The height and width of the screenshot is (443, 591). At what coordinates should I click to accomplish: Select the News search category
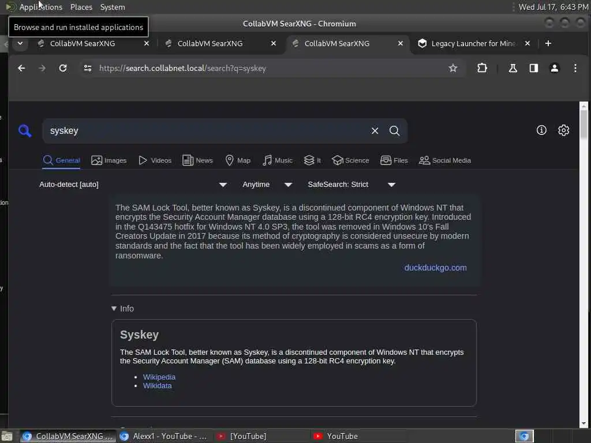[x=197, y=160]
